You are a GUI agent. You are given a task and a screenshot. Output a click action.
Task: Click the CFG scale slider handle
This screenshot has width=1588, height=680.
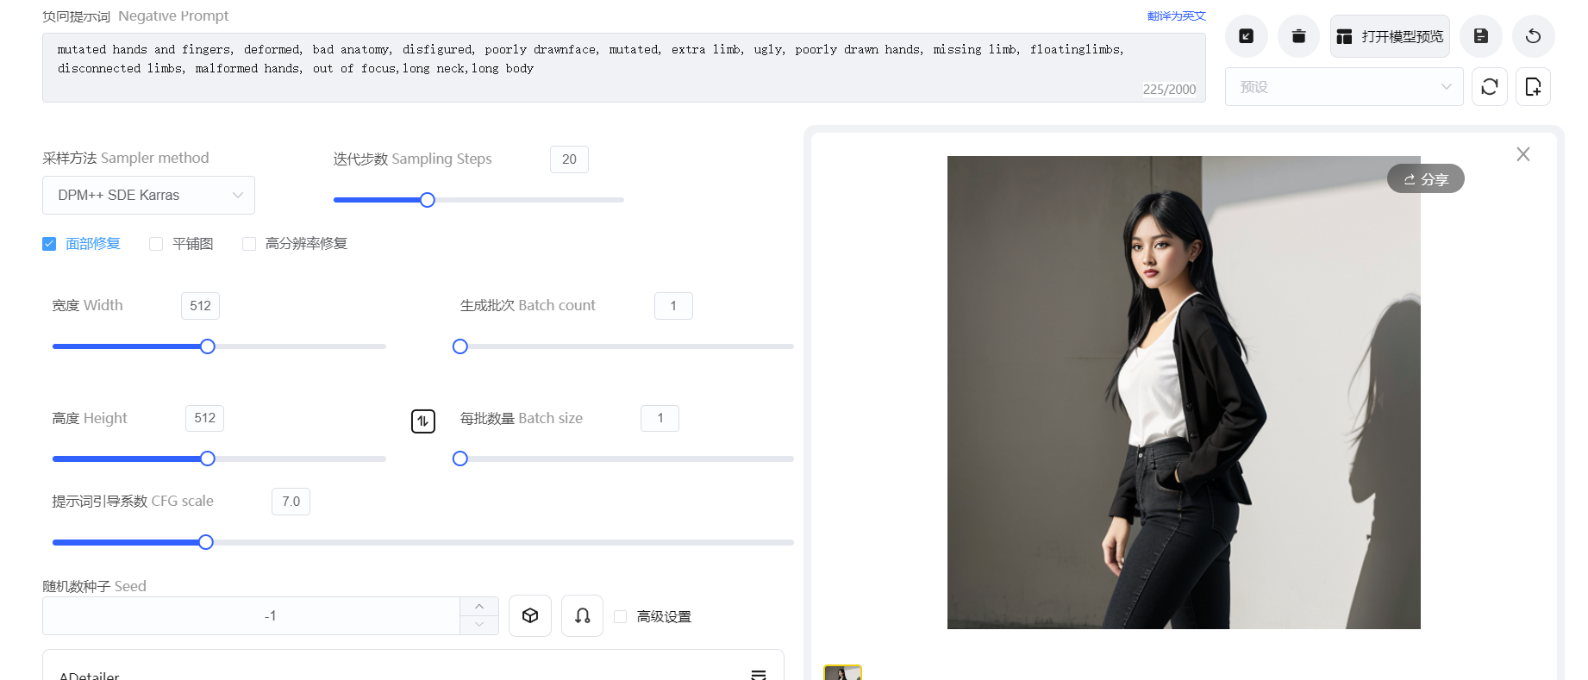click(206, 542)
